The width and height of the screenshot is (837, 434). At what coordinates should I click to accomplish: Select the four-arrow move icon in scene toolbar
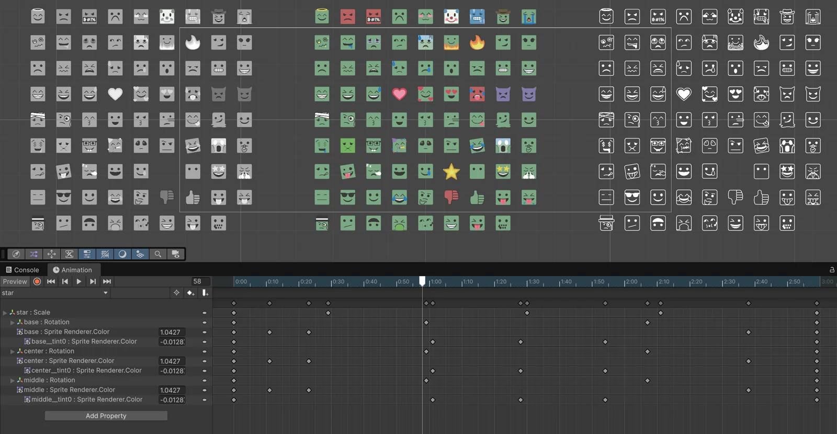(x=51, y=254)
